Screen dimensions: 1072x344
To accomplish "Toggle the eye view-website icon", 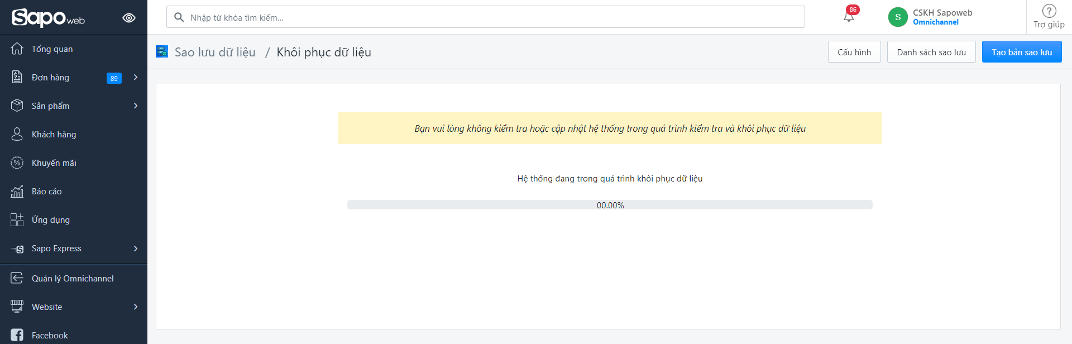I will pyautogui.click(x=129, y=18).
